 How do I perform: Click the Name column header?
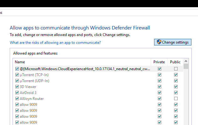click(x=82, y=62)
